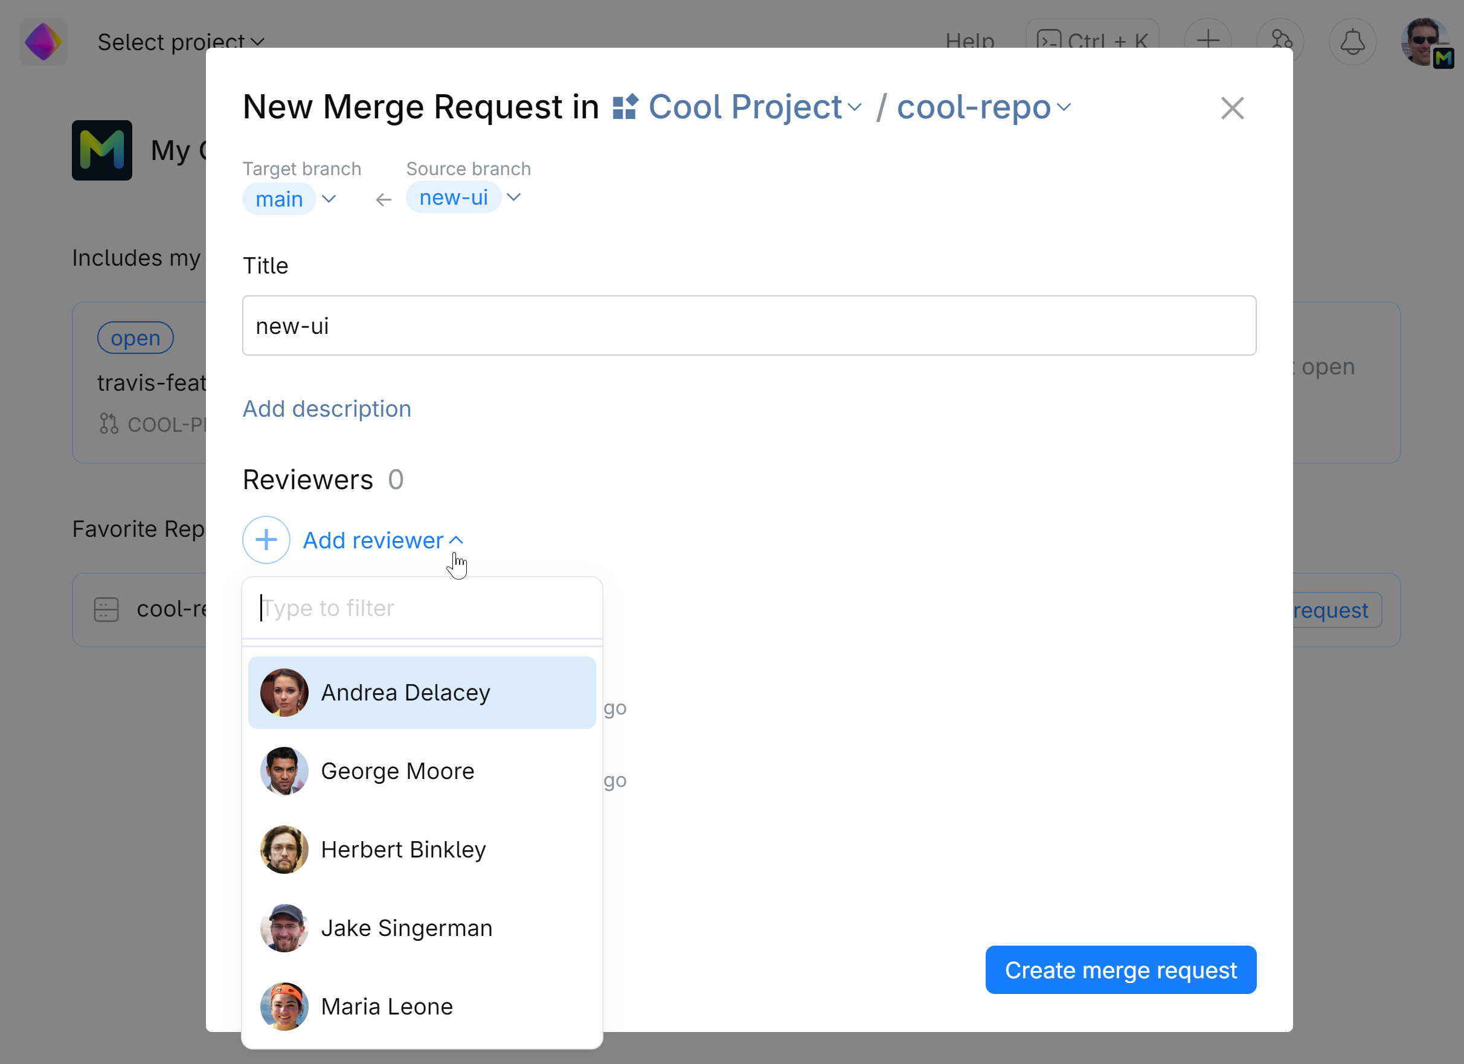The image size is (1464, 1064).
Task: Expand the main target branch dropdown
Action: (x=329, y=199)
